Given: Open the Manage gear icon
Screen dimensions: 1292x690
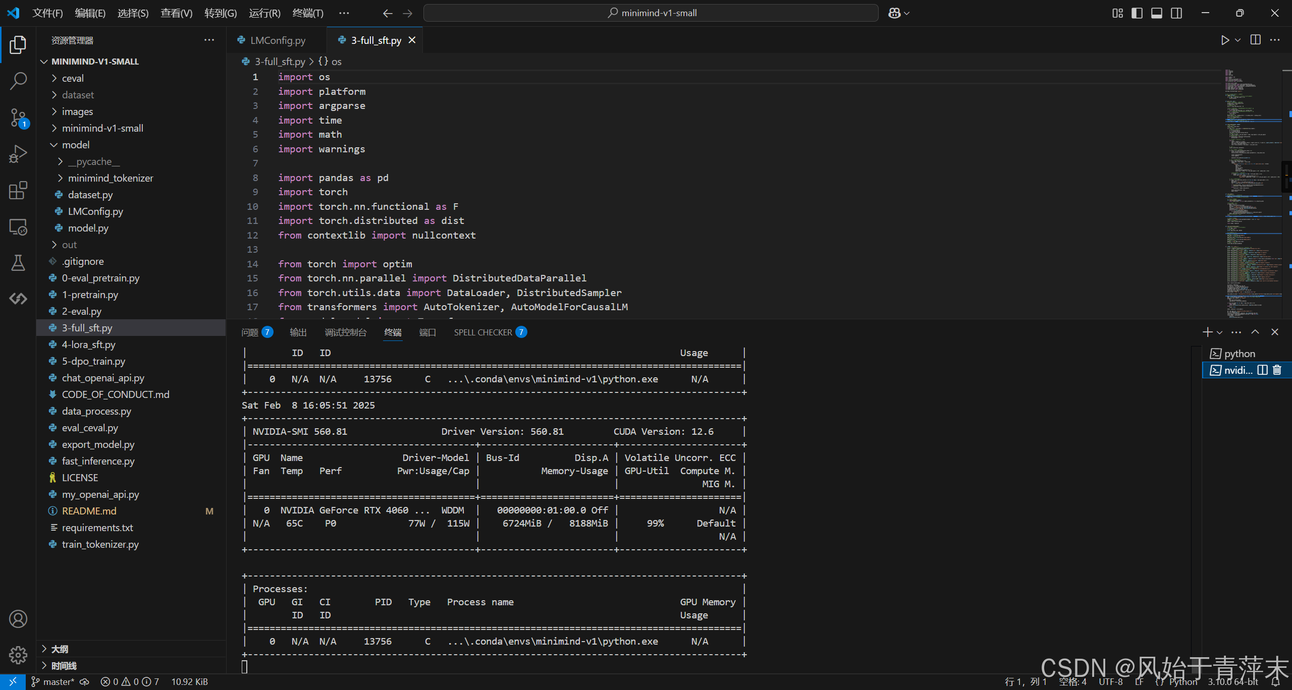Looking at the screenshot, I should 18,655.
